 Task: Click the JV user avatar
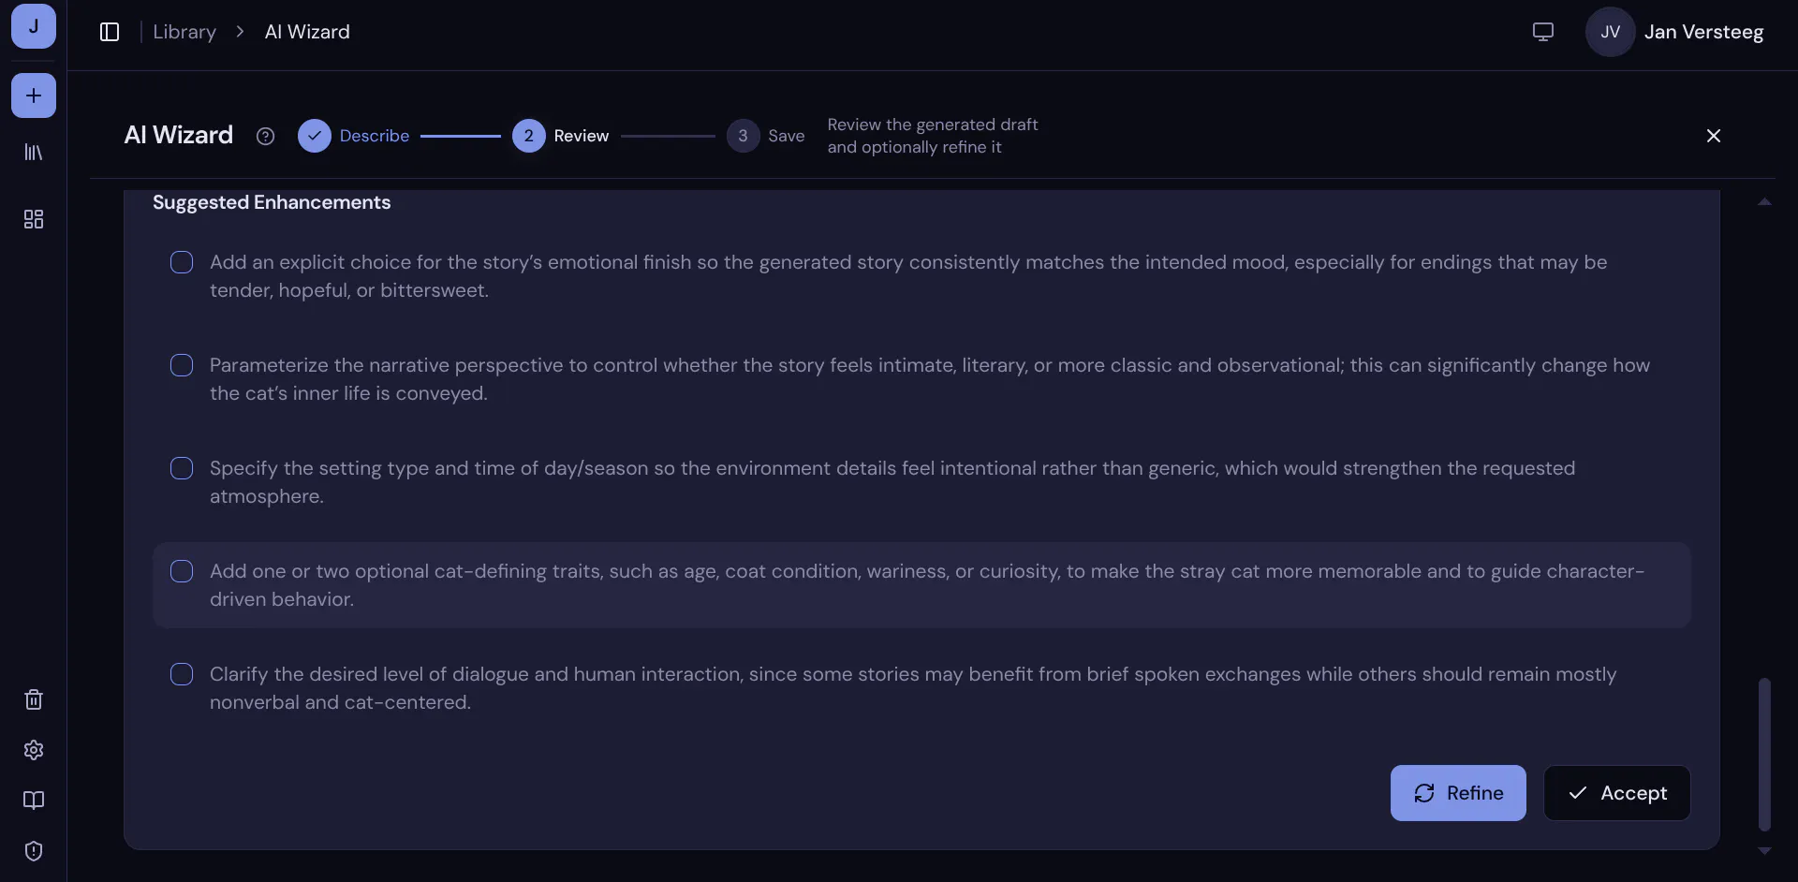coord(1610,32)
